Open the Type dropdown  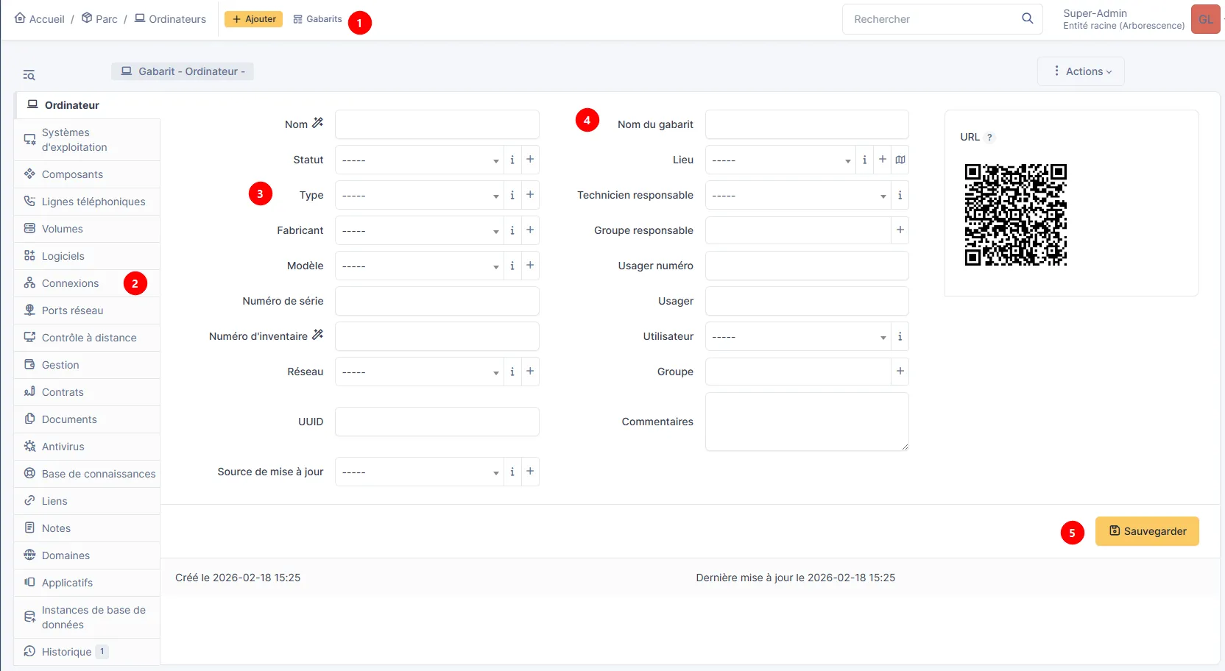pos(419,195)
